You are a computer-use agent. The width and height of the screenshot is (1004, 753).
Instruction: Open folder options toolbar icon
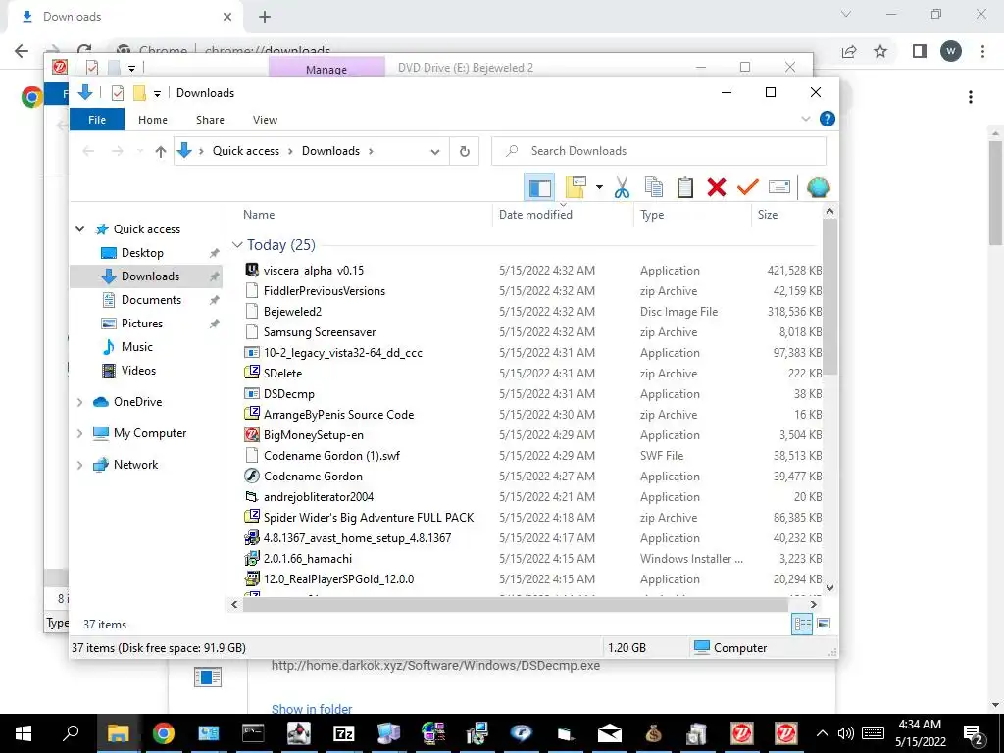[x=577, y=187]
